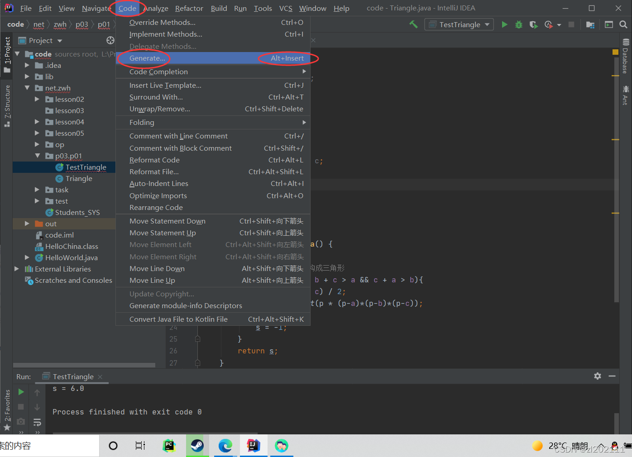The image size is (632, 457).
Task: Open Run panel settings gear
Action: tap(598, 376)
